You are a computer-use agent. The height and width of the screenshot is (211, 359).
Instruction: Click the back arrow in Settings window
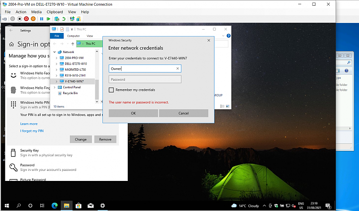click(x=11, y=31)
